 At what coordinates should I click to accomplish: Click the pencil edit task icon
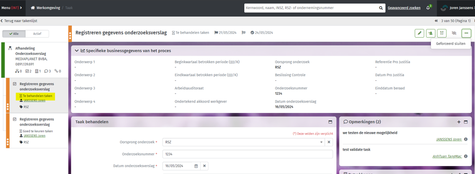pyautogui.click(x=419, y=33)
